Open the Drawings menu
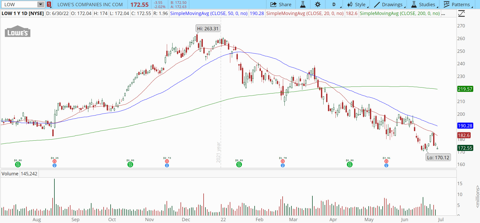 pos(390,4)
